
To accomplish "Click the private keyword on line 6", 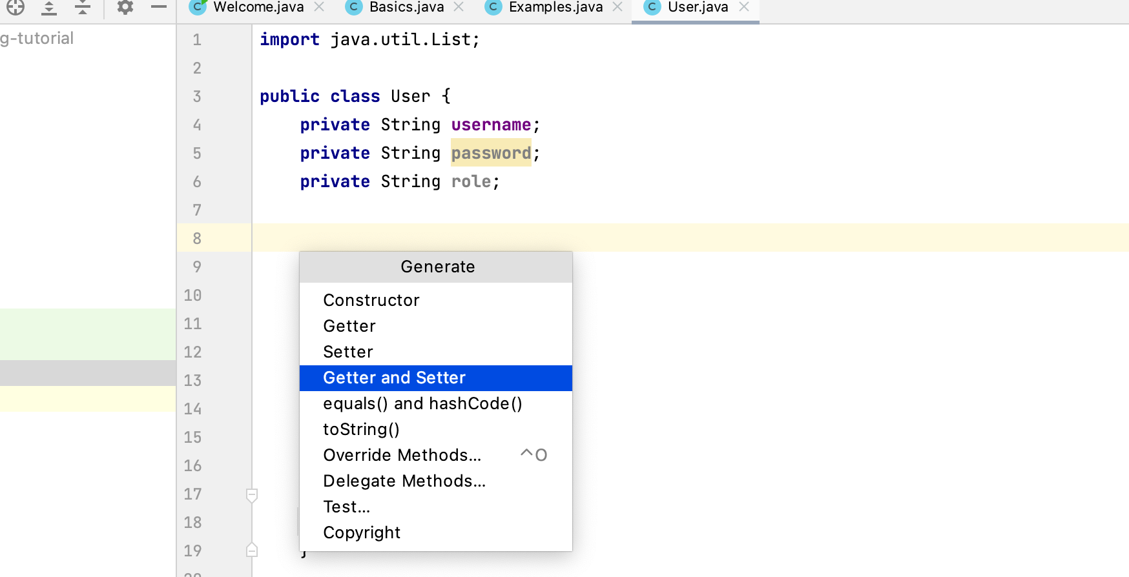I will click(335, 181).
